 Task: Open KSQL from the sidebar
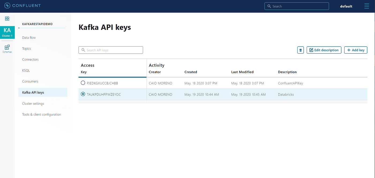pos(26,70)
